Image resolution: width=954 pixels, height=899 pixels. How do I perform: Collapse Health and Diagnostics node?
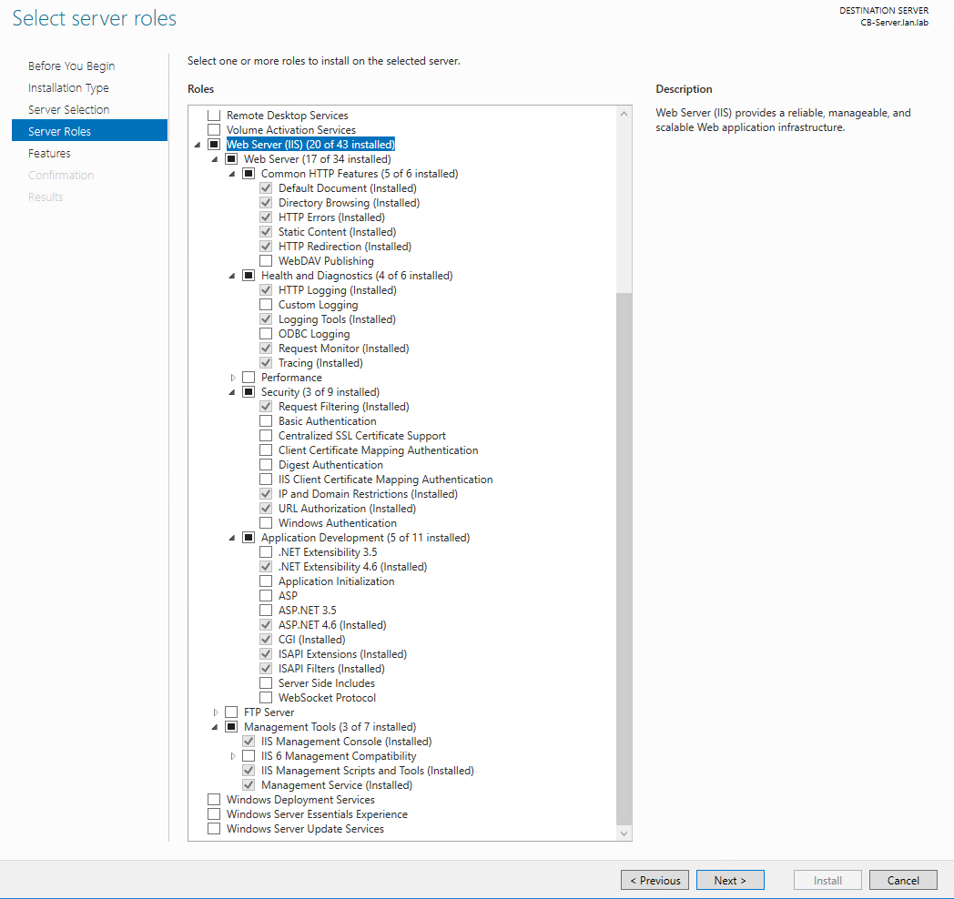(232, 276)
